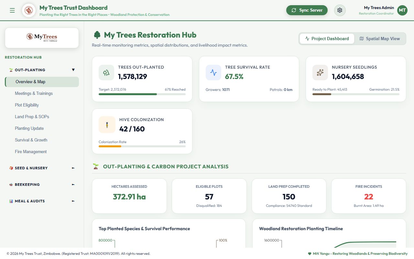Image resolution: width=414 pixels, height=259 pixels.
Task: Expand the Seed & Nursery section arrow
Action: coord(73,168)
